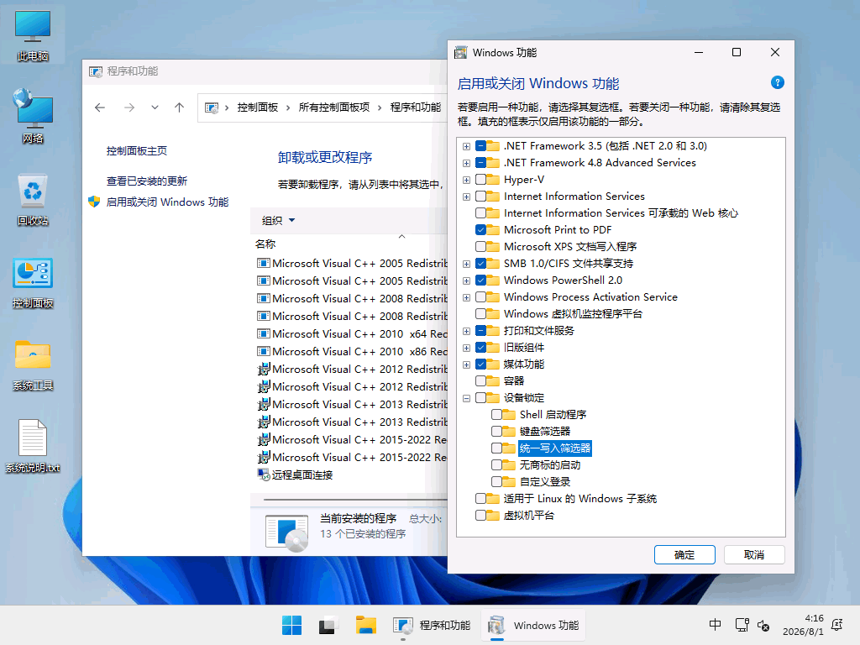The height and width of the screenshot is (645, 860).
Task: Enable Shell 启动程序 checkbox
Action: (x=497, y=415)
